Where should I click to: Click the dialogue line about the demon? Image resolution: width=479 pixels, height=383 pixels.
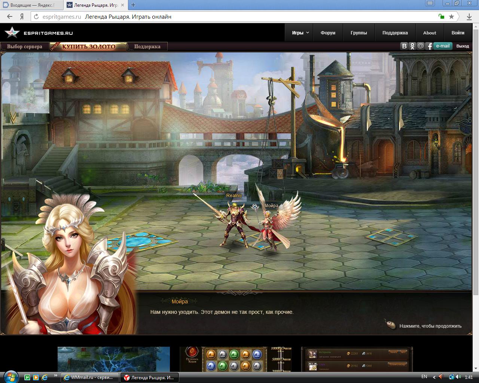(x=222, y=312)
